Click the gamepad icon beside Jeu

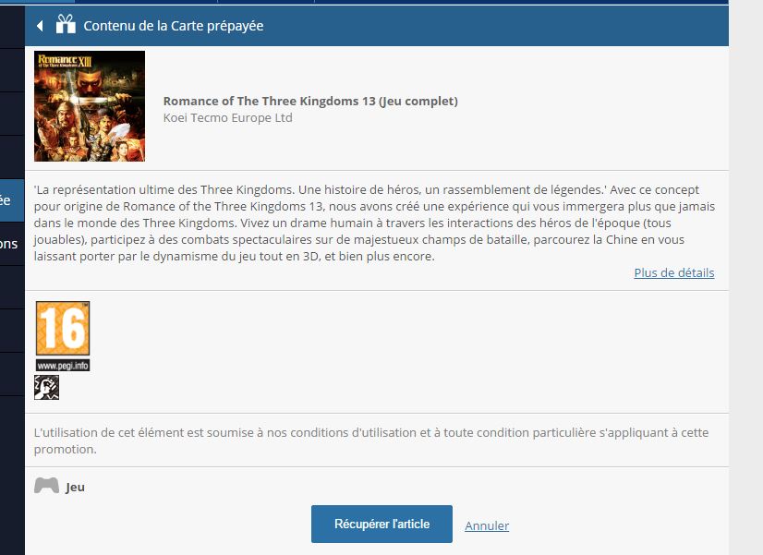tap(47, 486)
